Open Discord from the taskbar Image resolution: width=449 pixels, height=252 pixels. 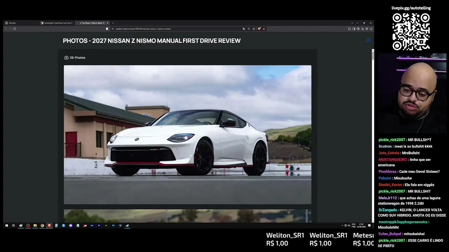click(x=71, y=225)
